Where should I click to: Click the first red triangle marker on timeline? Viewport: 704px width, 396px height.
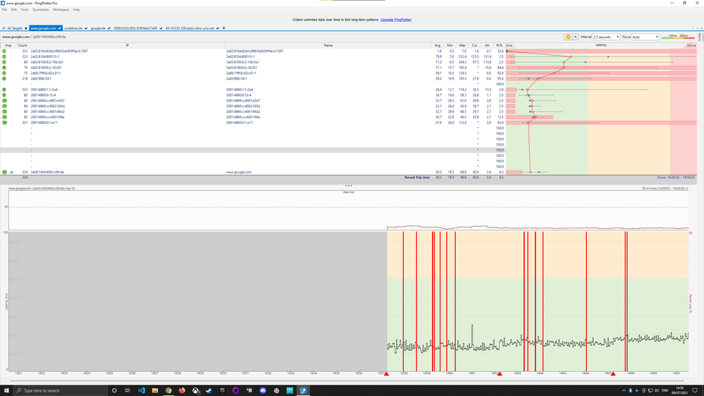pos(386,374)
